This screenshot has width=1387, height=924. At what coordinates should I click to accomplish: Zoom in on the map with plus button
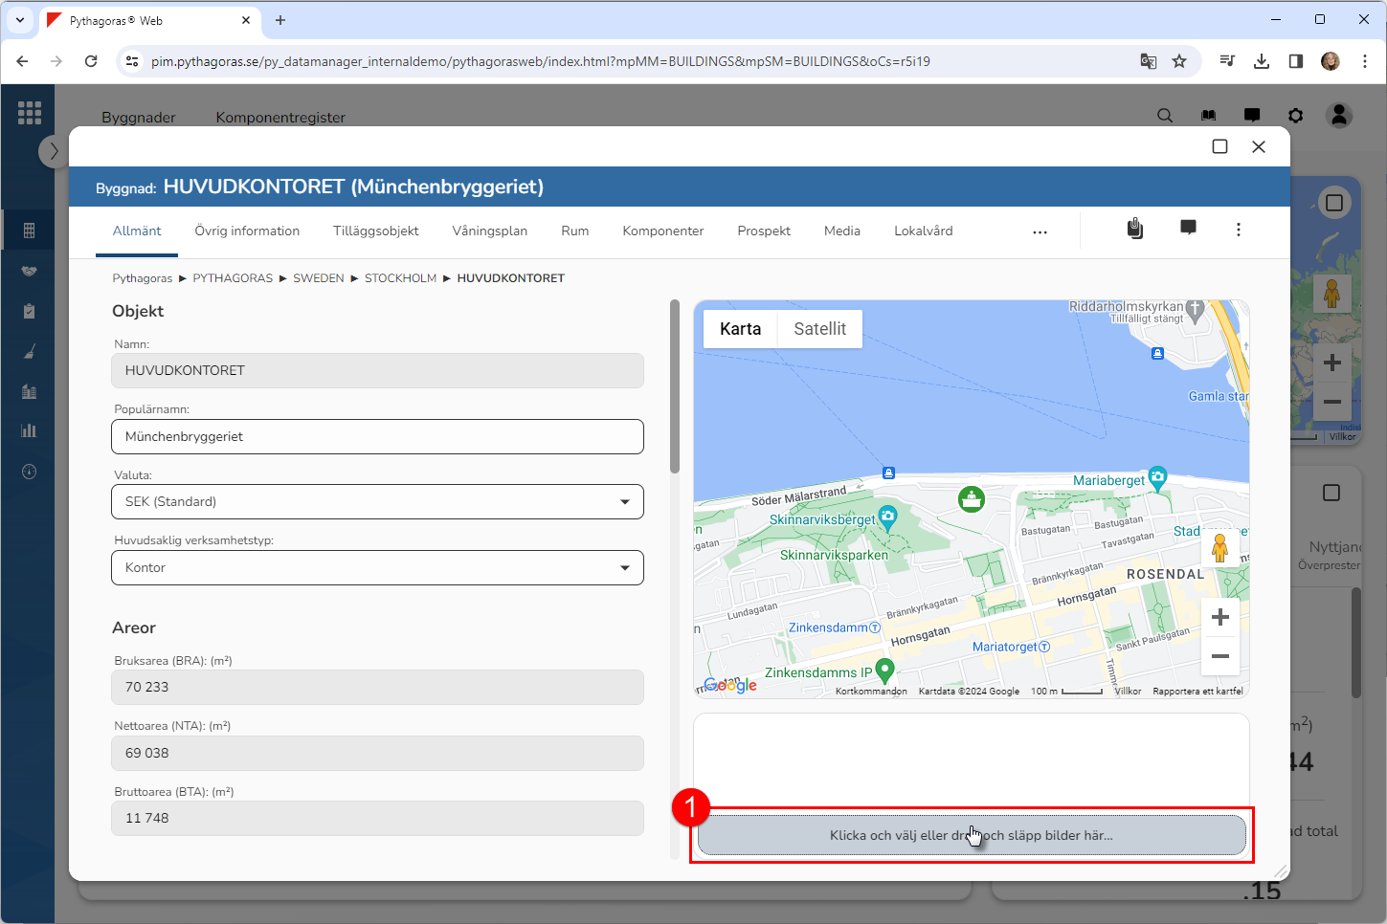click(x=1219, y=618)
